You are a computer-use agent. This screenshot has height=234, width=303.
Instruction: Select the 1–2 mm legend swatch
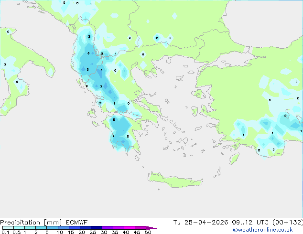point(30,228)
